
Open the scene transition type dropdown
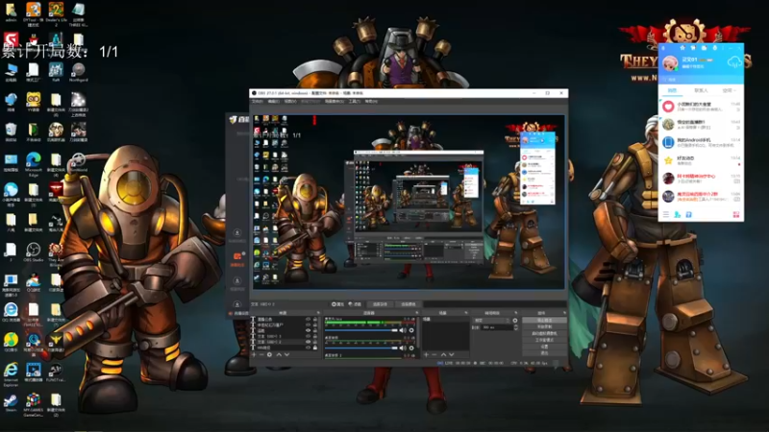pyautogui.click(x=492, y=321)
